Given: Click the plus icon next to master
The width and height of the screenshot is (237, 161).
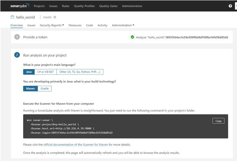Looking at the screenshot, I should click(55, 17).
